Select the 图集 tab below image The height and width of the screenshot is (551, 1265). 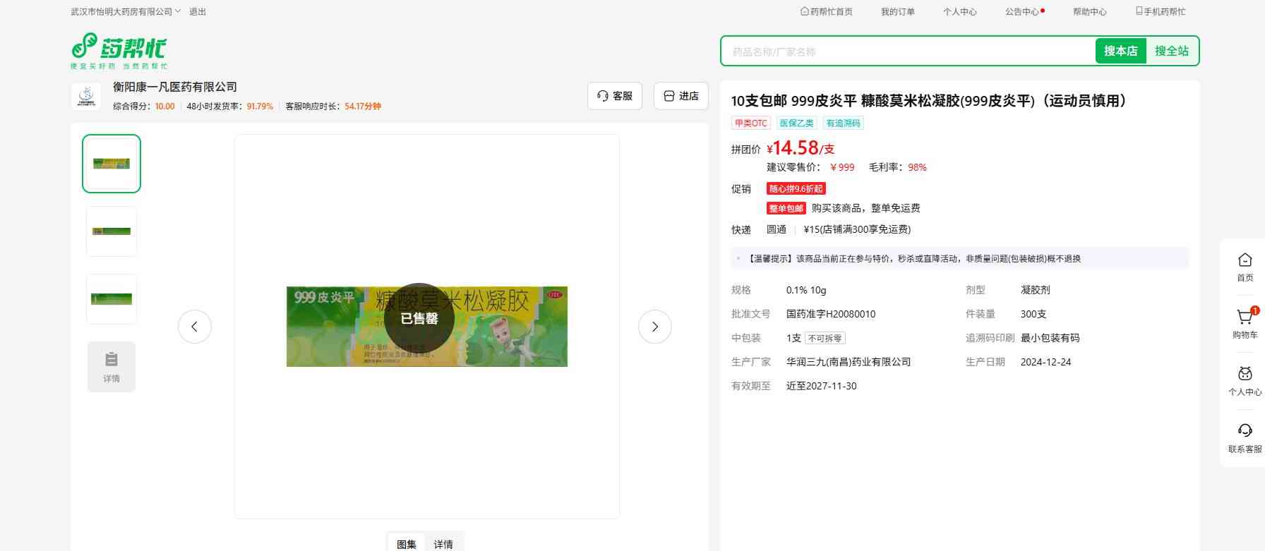pyautogui.click(x=407, y=543)
